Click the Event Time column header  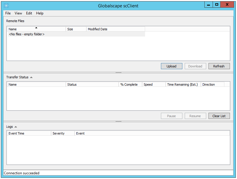29,133
